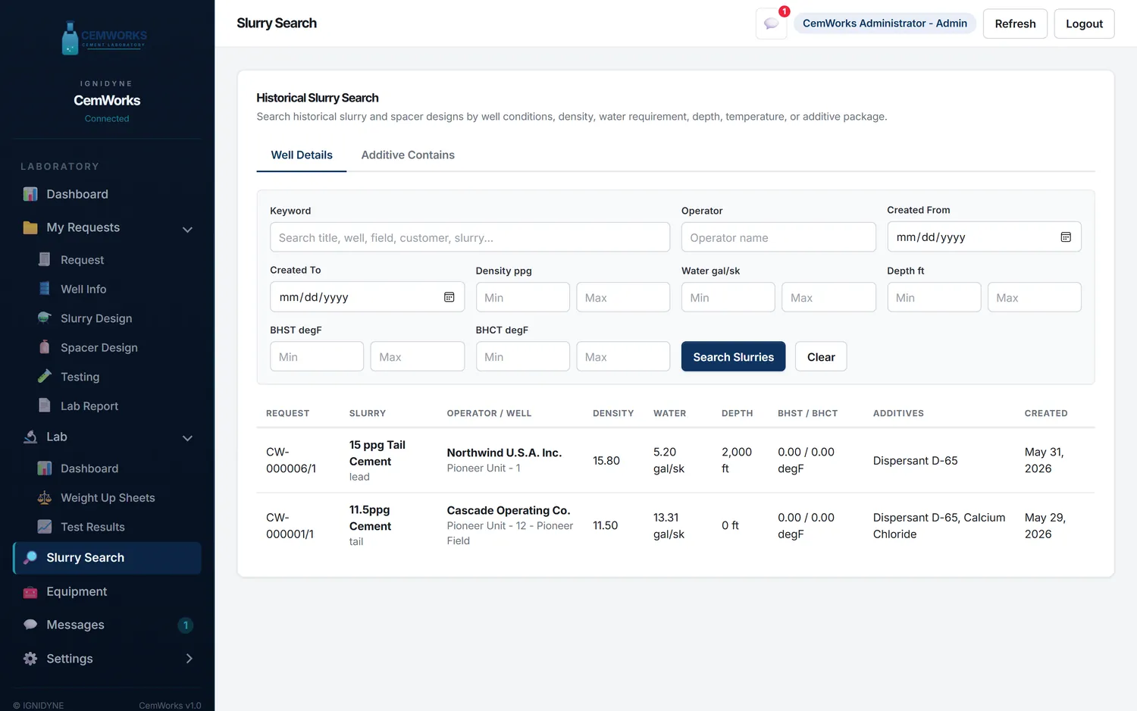1137x711 pixels.
Task: Click 'Northwind U.S.A. Inc.' operator cell
Action: pos(504,453)
